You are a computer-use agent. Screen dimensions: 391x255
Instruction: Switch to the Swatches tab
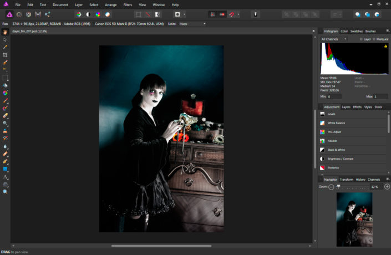(x=357, y=31)
